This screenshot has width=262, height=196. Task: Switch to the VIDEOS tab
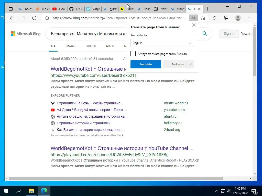(x=91, y=46)
